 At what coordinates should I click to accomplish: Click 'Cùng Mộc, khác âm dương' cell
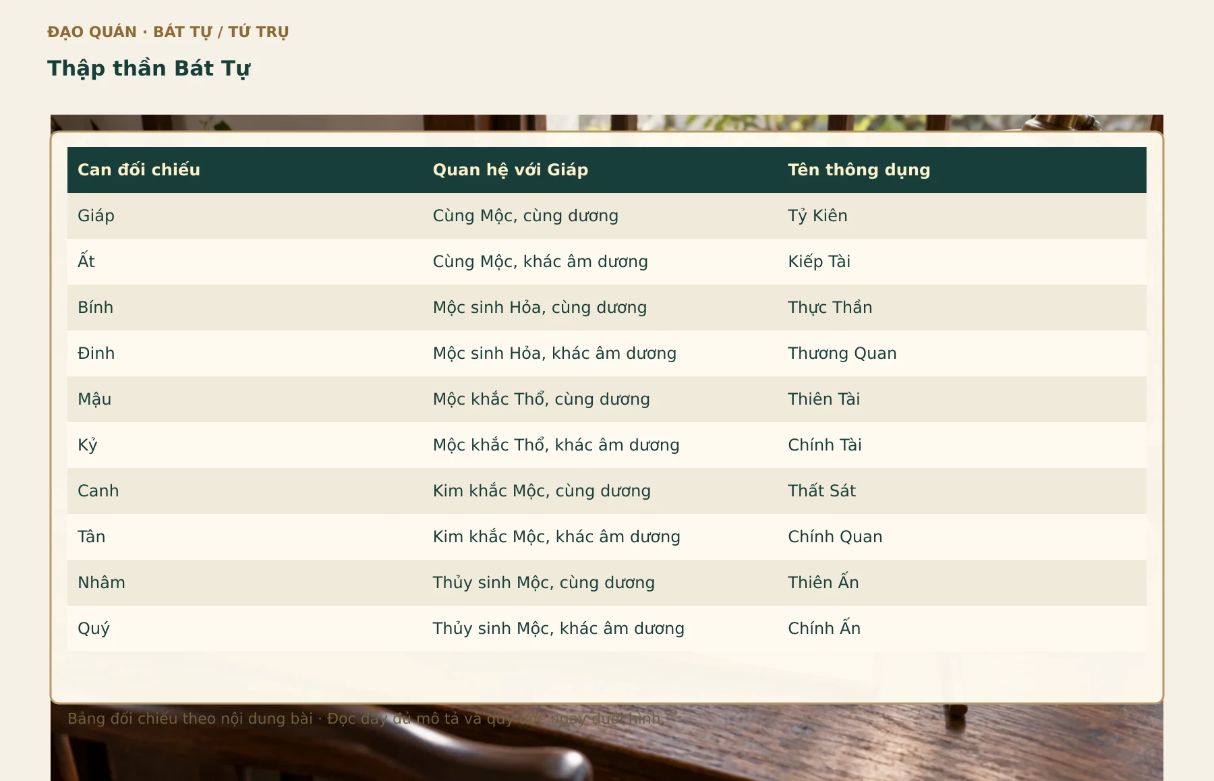(x=600, y=262)
